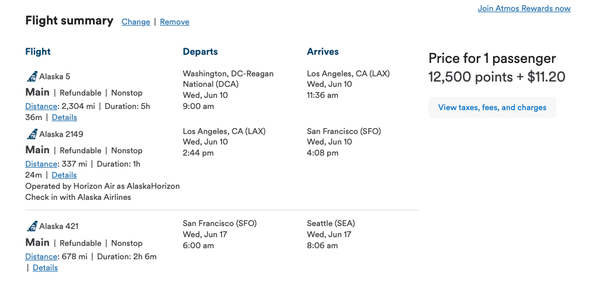Viewport: 603px width, 282px height.
Task: Click Alaska tail logo beside Alaska 2149
Action: click(x=32, y=134)
